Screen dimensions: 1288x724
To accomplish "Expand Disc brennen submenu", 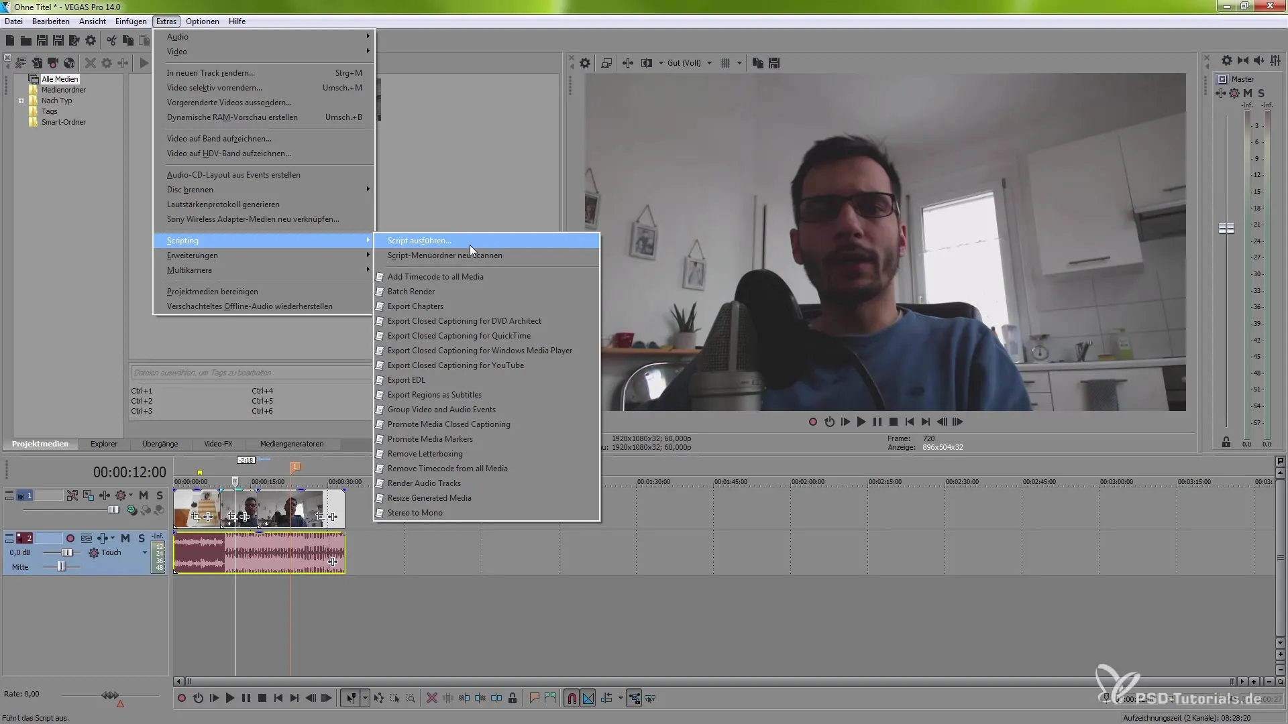I will [x=263, y=190].
